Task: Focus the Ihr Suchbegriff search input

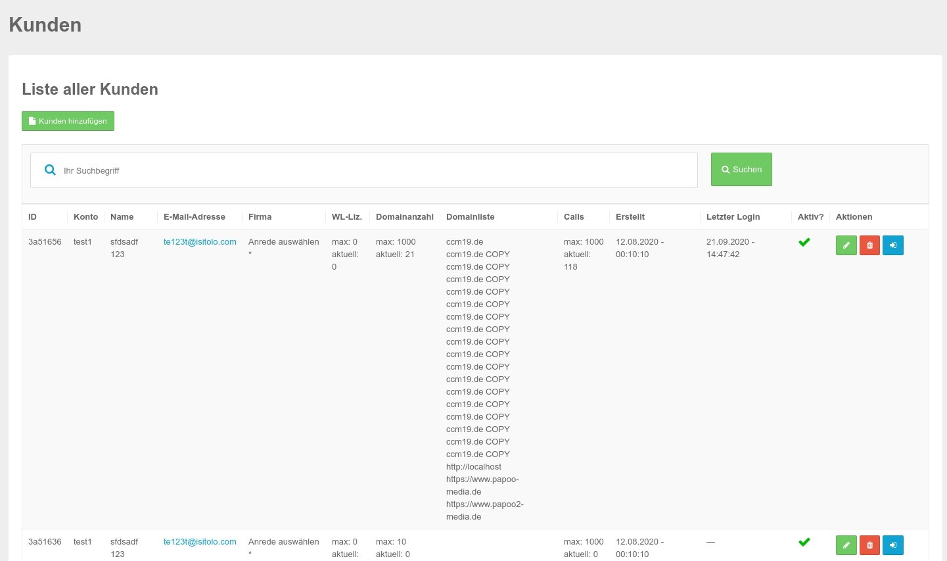Action: click(375, 170)
